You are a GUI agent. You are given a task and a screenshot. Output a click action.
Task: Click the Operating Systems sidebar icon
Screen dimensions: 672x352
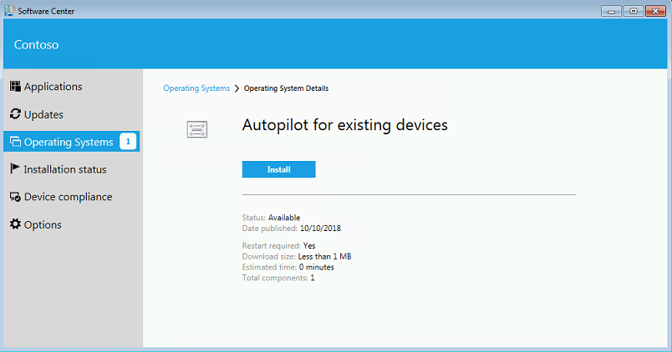15,142
